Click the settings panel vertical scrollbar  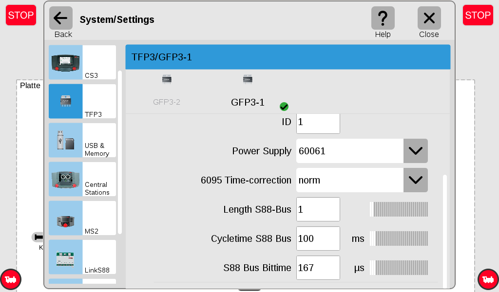click(x=445, y=231)
